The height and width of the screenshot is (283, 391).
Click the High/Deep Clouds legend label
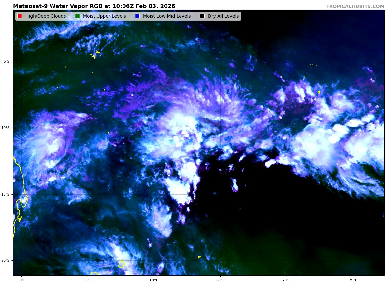click(x=45, y=16)
